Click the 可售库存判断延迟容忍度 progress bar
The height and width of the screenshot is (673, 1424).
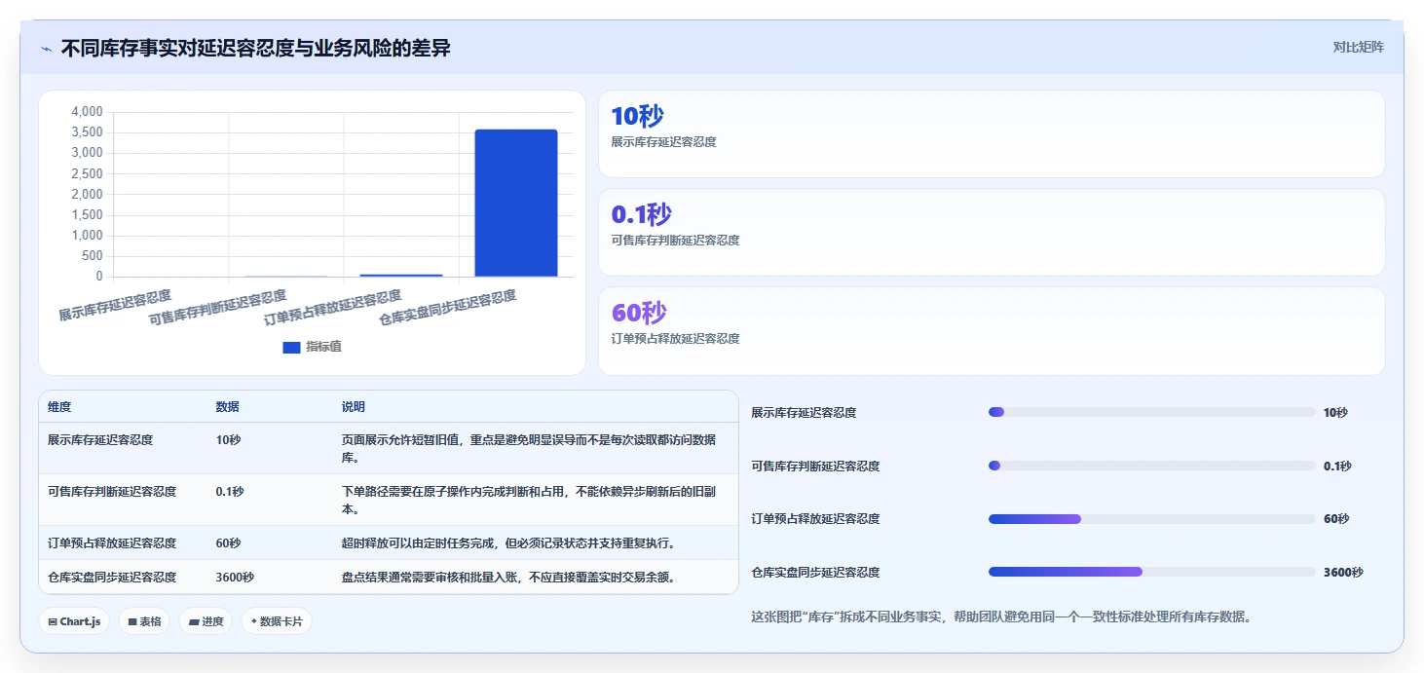pos(1151,466)
